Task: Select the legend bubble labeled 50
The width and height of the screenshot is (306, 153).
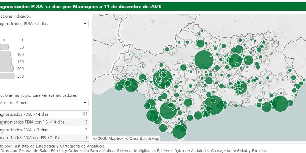Action: pyautogui.click(x=5, y=47)
